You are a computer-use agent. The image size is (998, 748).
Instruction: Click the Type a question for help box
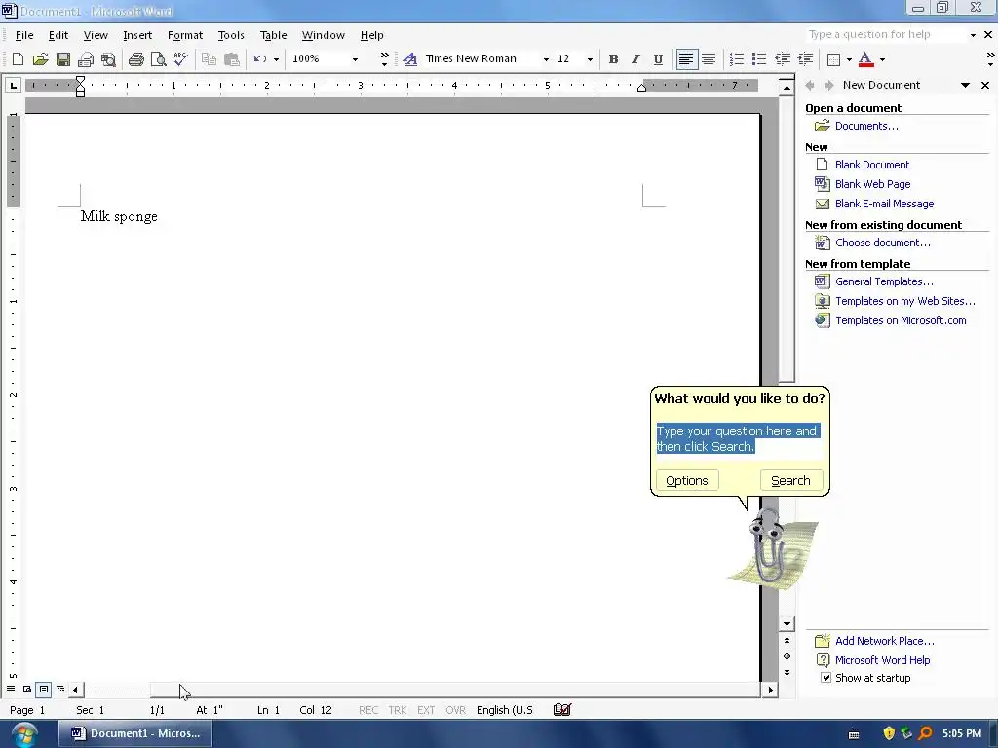pyautogui.click(x=885, y=34)
